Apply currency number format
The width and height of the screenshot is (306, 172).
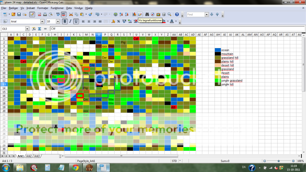pyautogui.click(x=113, y=22)
